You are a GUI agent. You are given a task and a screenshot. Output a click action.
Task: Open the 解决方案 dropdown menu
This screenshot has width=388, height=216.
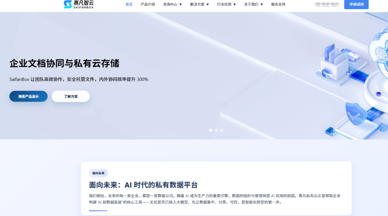(x=199, y=5)
